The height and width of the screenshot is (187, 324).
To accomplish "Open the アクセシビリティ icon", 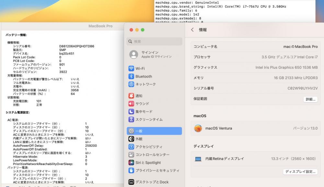I will (x=131, y=147).
